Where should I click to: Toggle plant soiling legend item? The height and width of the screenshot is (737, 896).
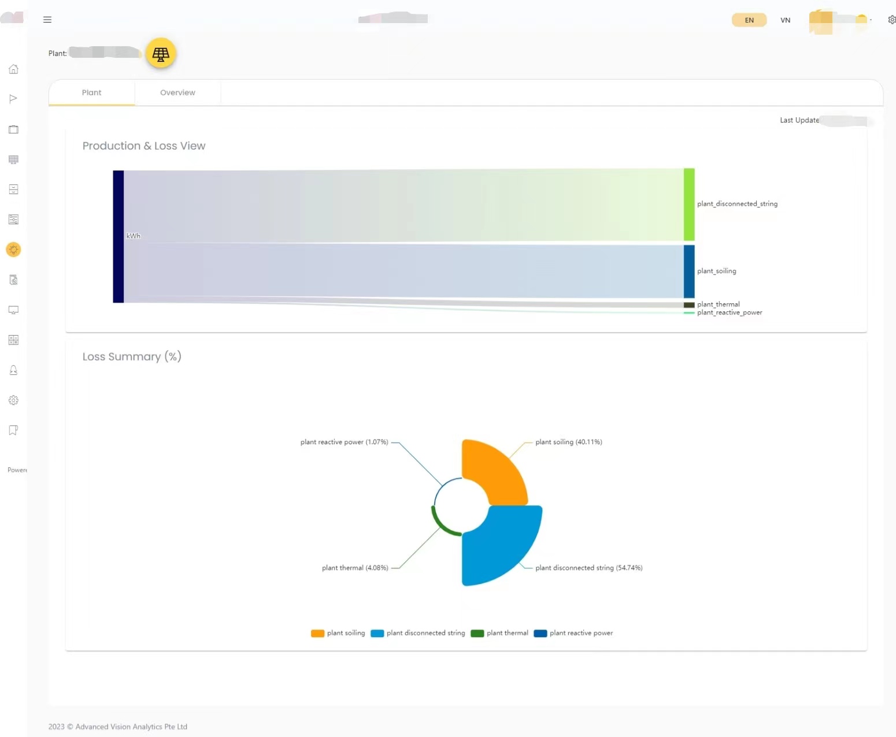click(x=338, y=633)
